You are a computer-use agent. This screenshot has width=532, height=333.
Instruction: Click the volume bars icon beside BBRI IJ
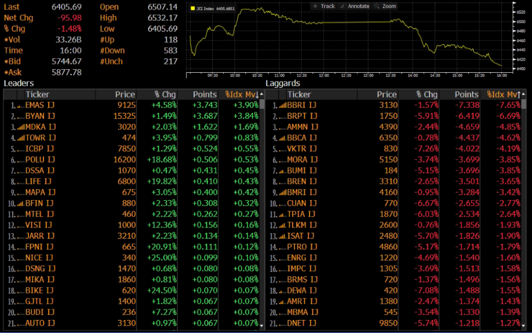click(x=283, y=106)
